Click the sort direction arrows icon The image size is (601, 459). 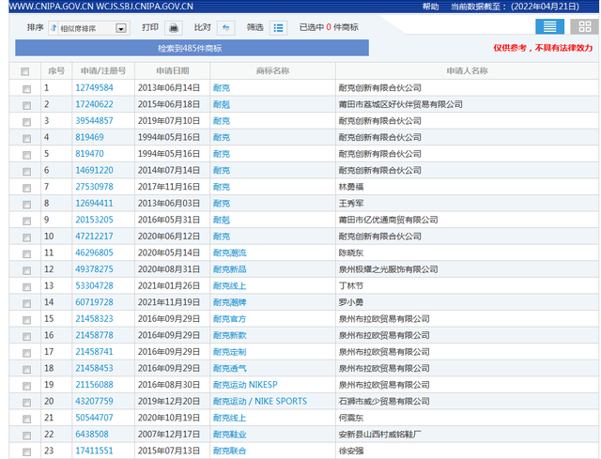54,28
